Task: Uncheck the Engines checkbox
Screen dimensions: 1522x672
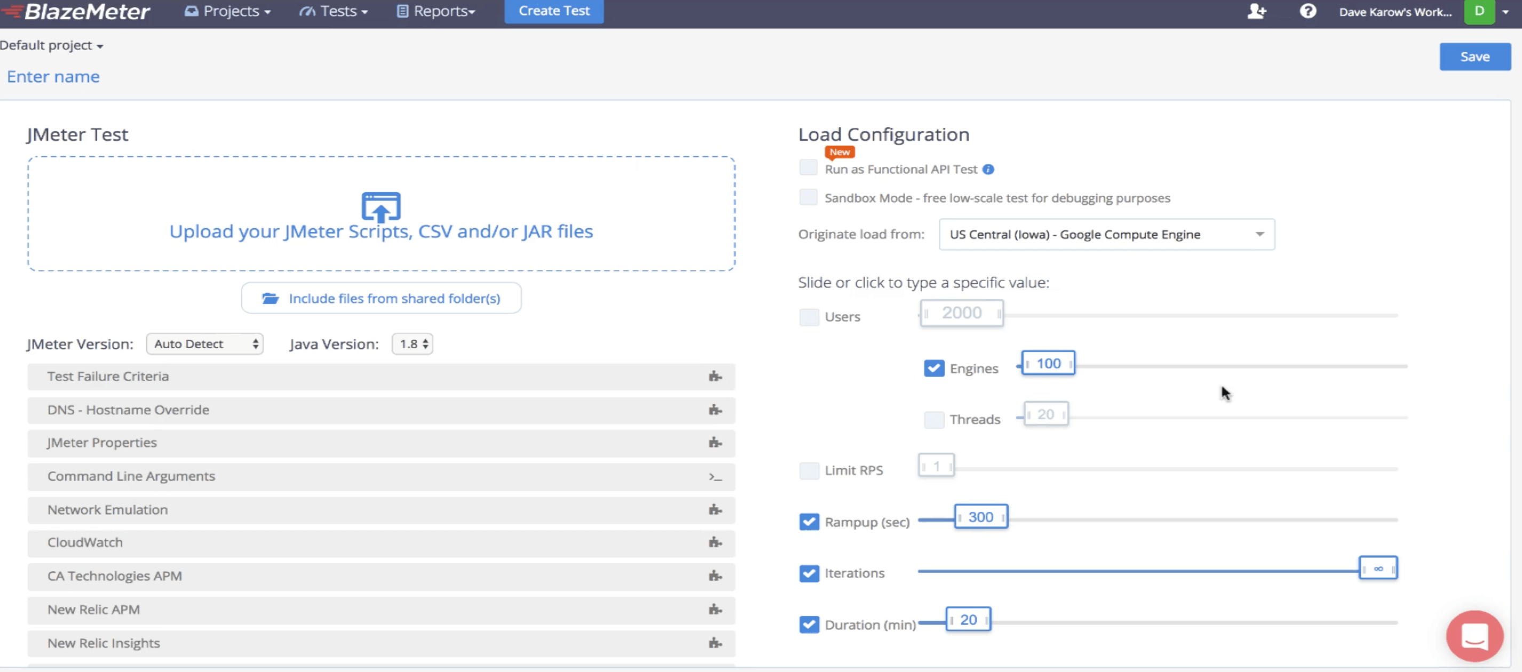Action: (933, 369)
